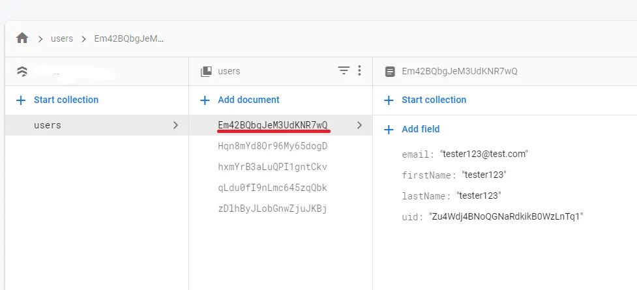This screenshot has width=637, height=290.
Task: Open document hxmYrB3aLuQPI1gntCkv
Action: [x=273, y=167]
